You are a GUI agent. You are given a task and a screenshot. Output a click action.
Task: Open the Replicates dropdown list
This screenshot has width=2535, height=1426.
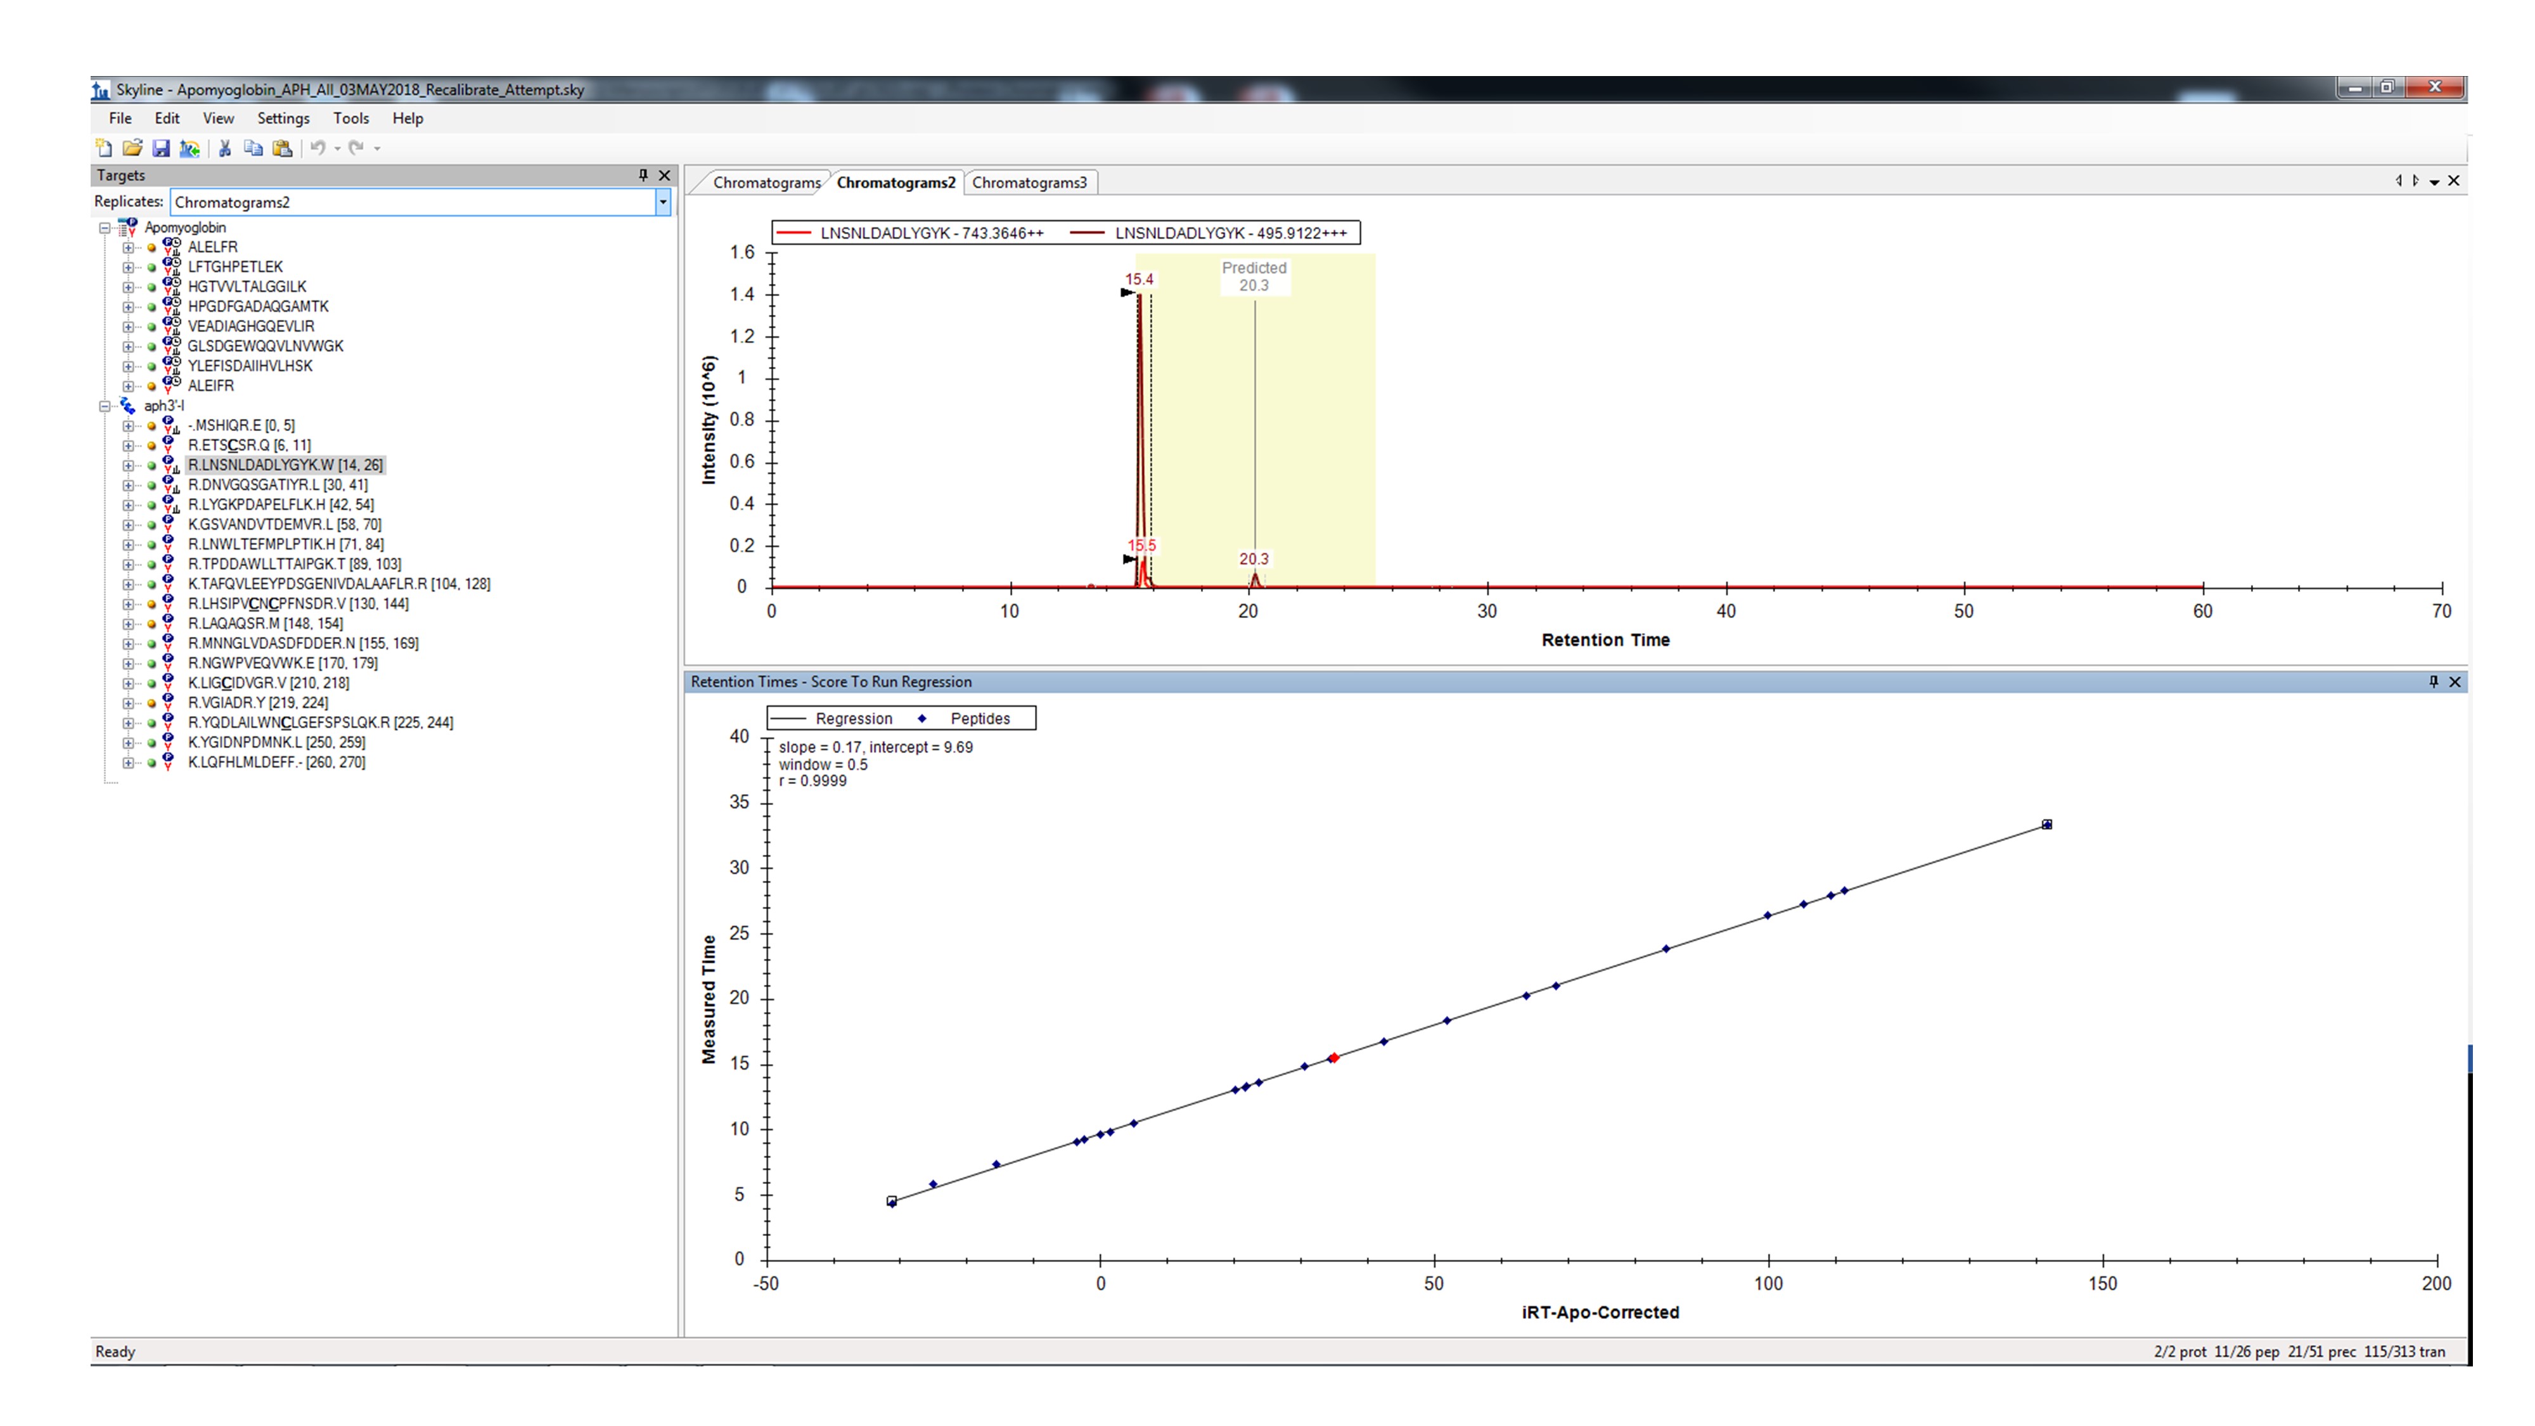[662, 202]
